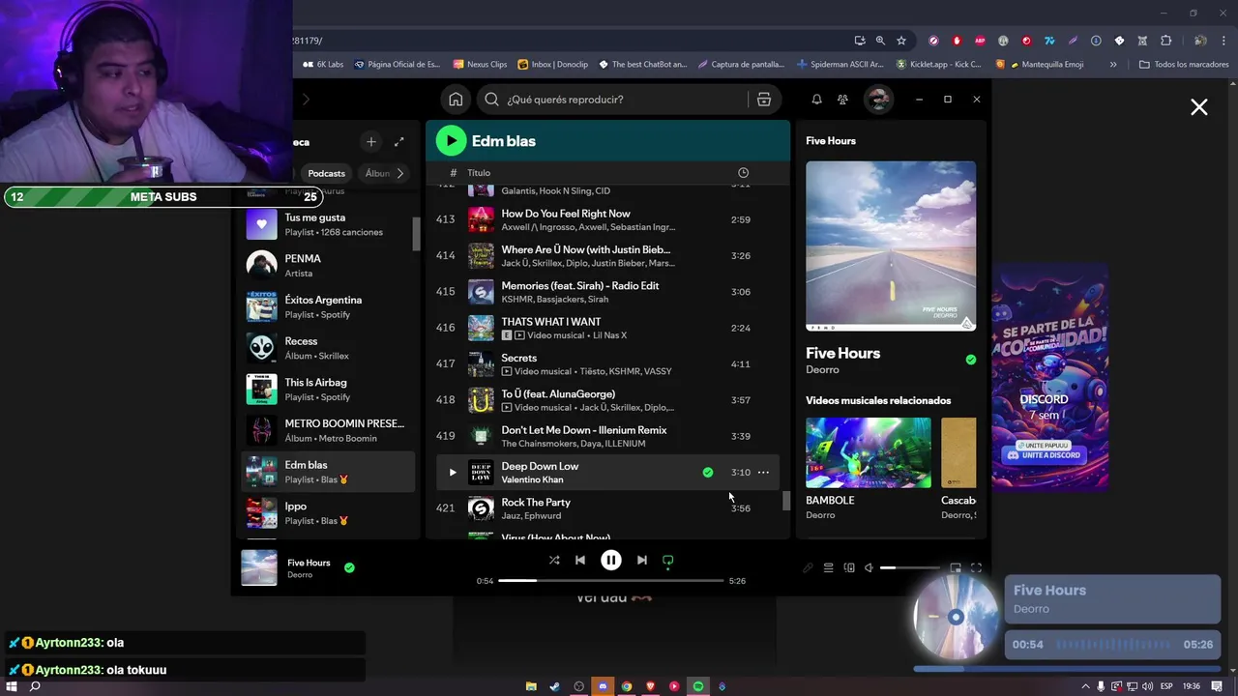Screen dimensions: 1238x696
Task: Select the Podcasts filter chip
Action: click(326, 174)
